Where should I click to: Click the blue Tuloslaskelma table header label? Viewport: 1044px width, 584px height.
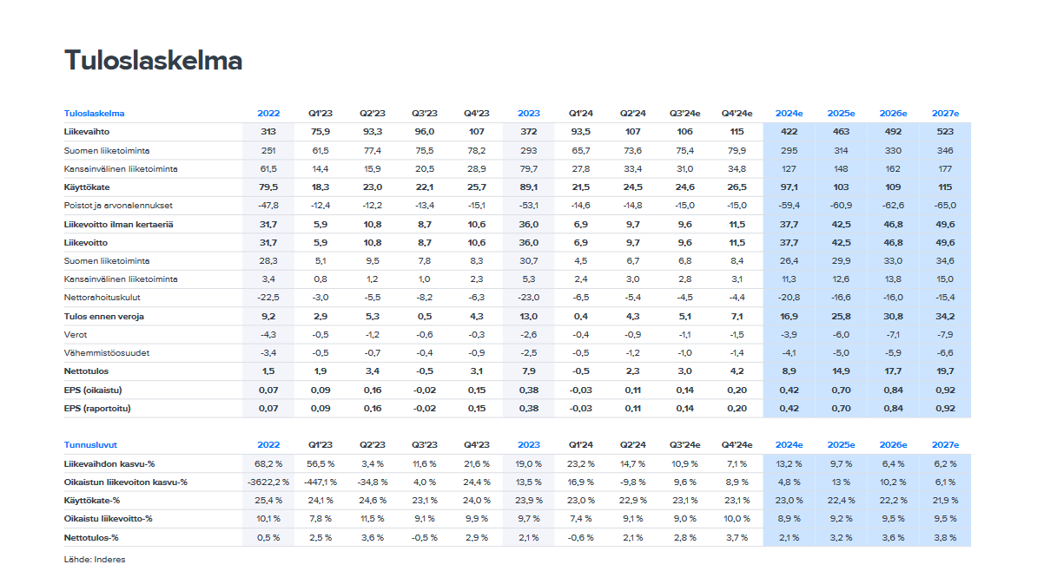94,114
